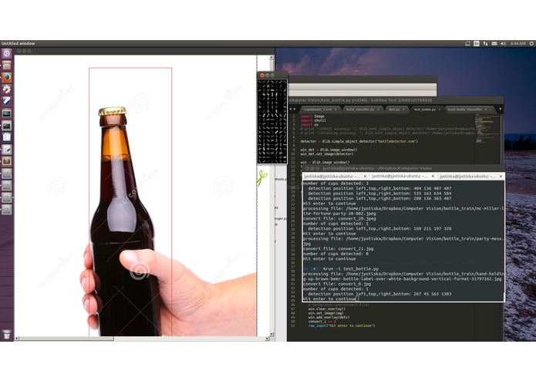Viewport: 536px width, 381px height.
Task: Select the test_bottle.py tab
Action: [x=425, y=110]
